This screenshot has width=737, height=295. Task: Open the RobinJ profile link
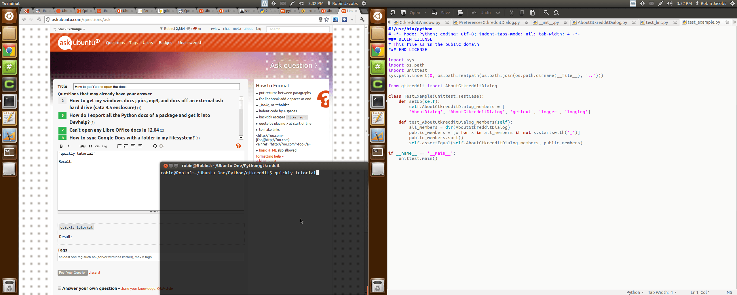pyautogui.click(x=169, y=29)
